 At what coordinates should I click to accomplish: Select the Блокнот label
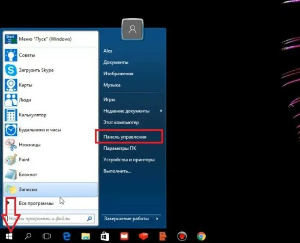(28, 175)
